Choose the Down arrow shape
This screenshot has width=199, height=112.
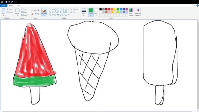click(x=50, y=15)
